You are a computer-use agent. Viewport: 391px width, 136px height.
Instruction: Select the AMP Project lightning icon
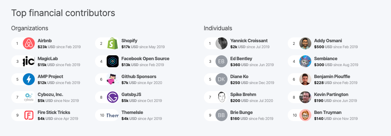[29, 79]
